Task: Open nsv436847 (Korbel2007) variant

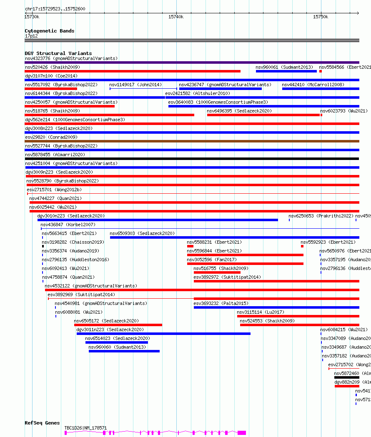Action: [x=68, y=225]
